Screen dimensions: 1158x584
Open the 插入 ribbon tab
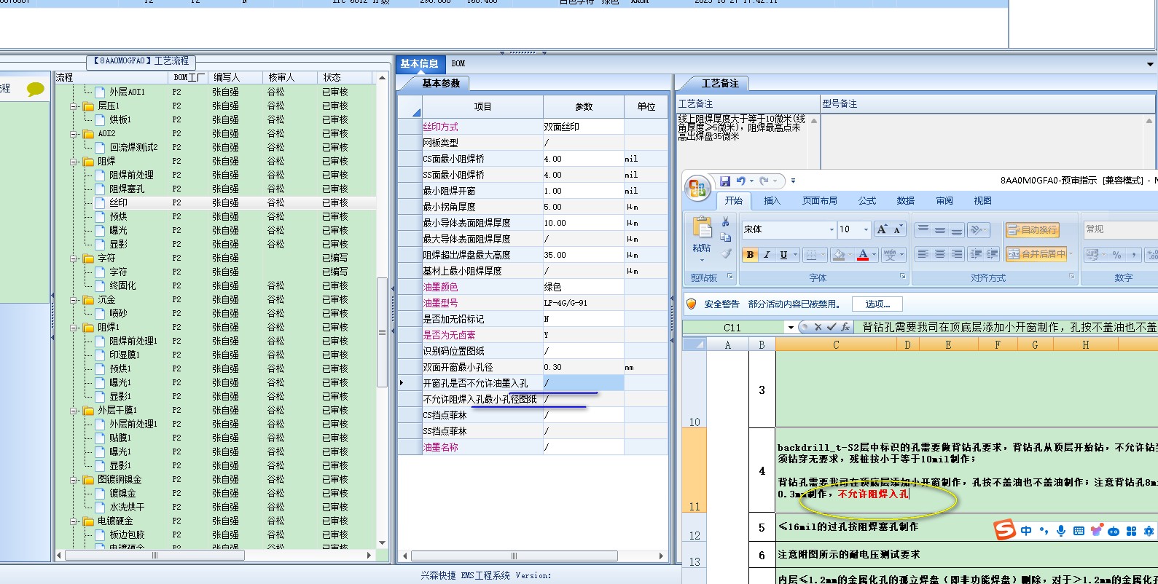click(x=772, y=201)
